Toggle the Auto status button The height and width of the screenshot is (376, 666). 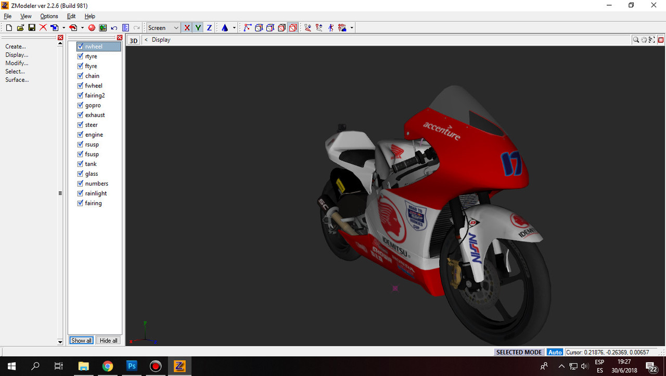[x=555, y=352]
